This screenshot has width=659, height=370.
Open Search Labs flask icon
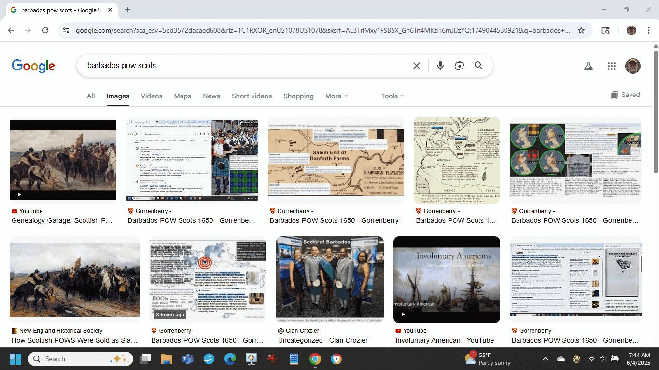(588, 66)
